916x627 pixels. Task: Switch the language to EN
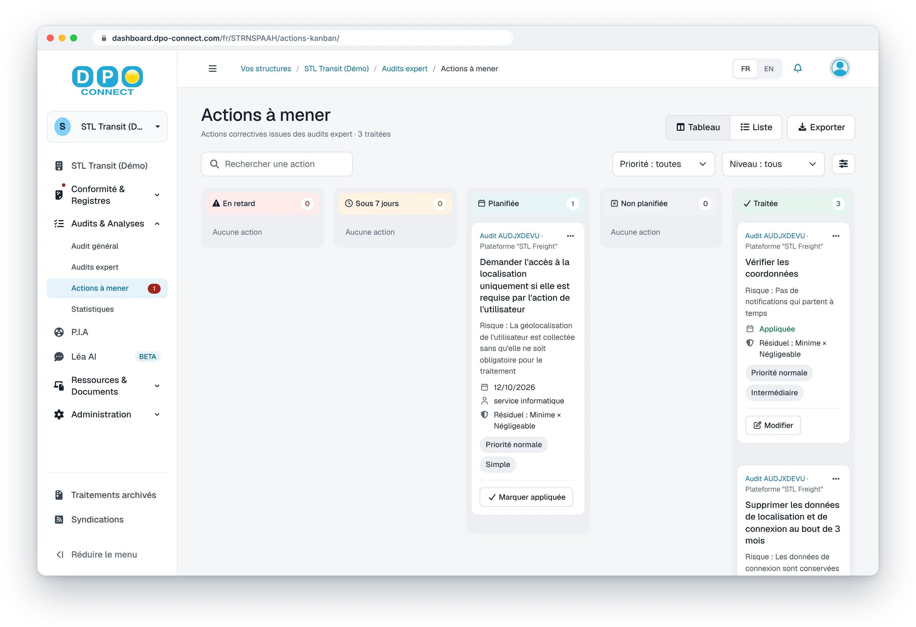[x=768, y=69]
